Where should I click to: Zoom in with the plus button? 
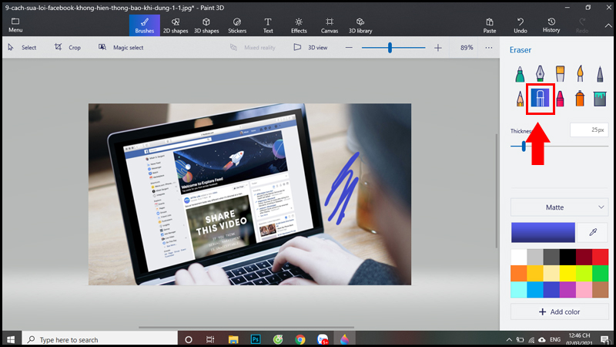point(438,48)
